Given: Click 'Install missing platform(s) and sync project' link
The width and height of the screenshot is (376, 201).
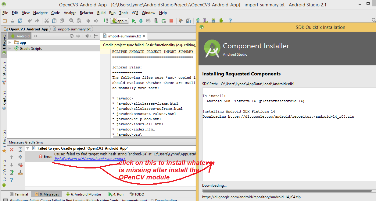Looking at the screenshot, I should [x=90, y=159].
